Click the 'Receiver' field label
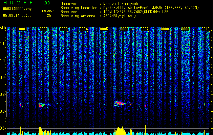213x135 pixels. point(69,12)
